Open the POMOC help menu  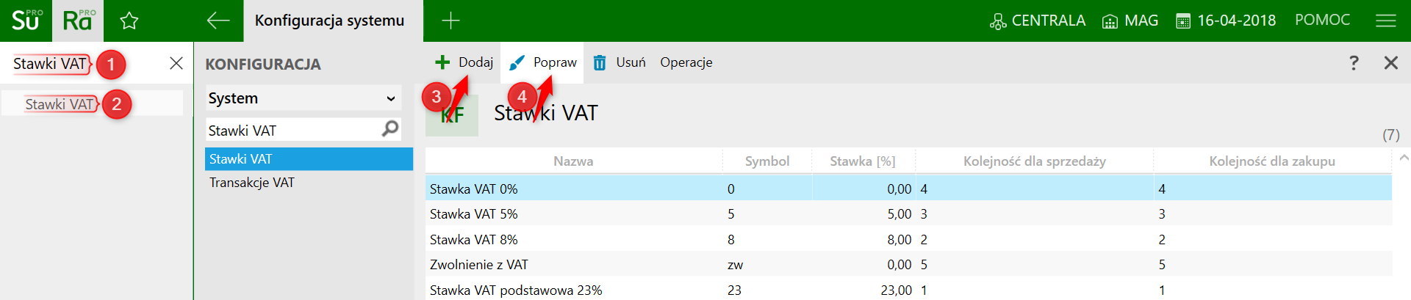[x=1322, y=20]
